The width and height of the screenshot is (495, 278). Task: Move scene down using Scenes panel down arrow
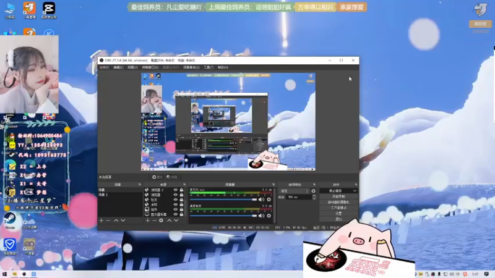123,221
